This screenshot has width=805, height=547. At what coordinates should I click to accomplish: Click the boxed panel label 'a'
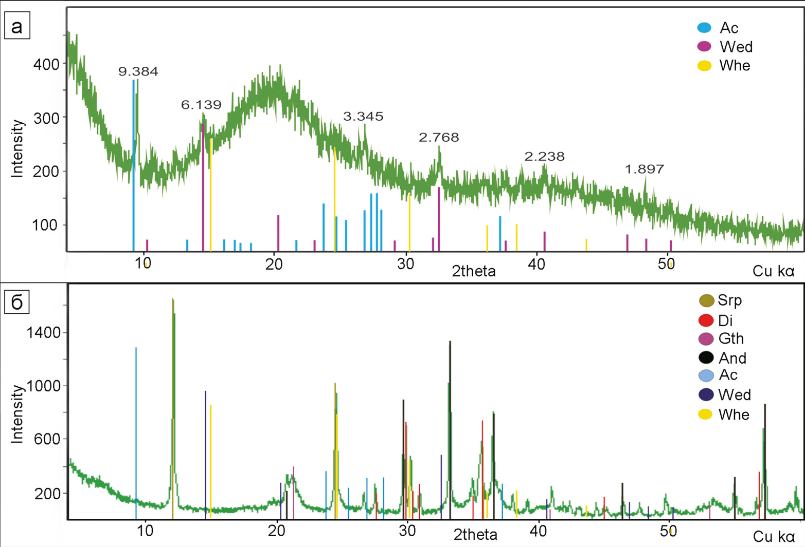(x=17, y=26)
